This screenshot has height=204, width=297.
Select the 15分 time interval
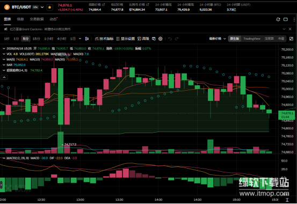click(37, 39)
